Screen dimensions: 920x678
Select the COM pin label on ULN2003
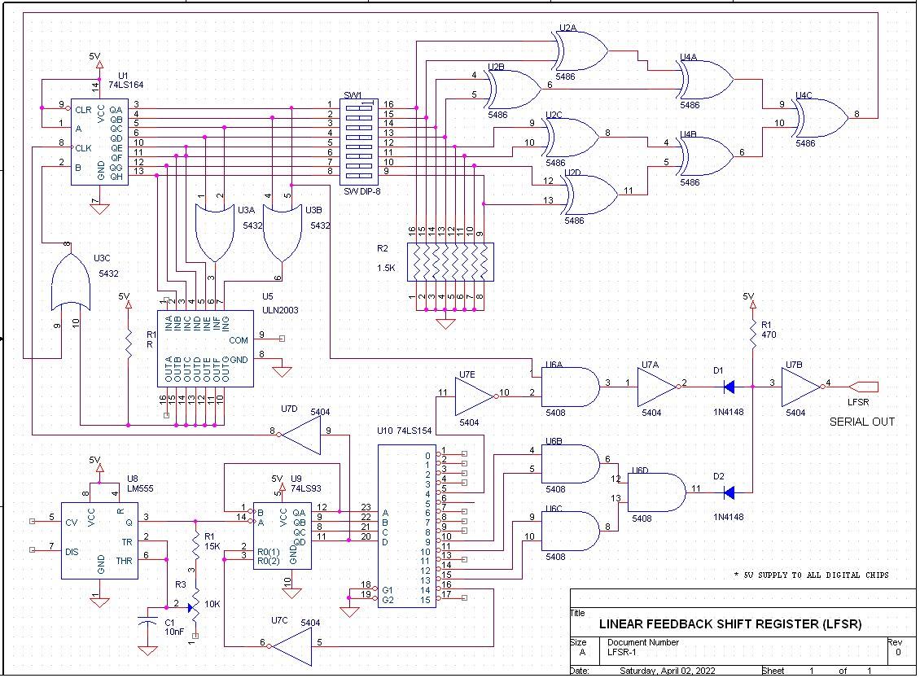239,340
